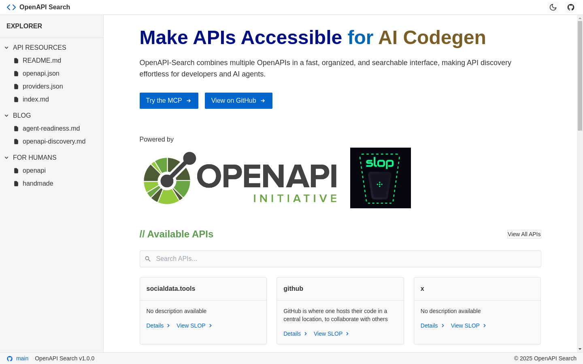This screenshot has height=364, width=583.
Task: Click the OpenAPI Search v1.0.0 status text
Action: (x=65, y=358)
